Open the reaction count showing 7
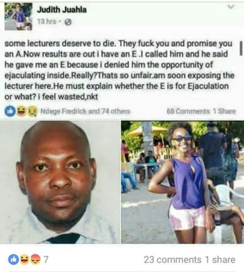This screenshot has width=244, height=272. tap(45, 260)
